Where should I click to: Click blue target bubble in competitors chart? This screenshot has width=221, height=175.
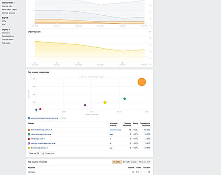coord(36,110)
